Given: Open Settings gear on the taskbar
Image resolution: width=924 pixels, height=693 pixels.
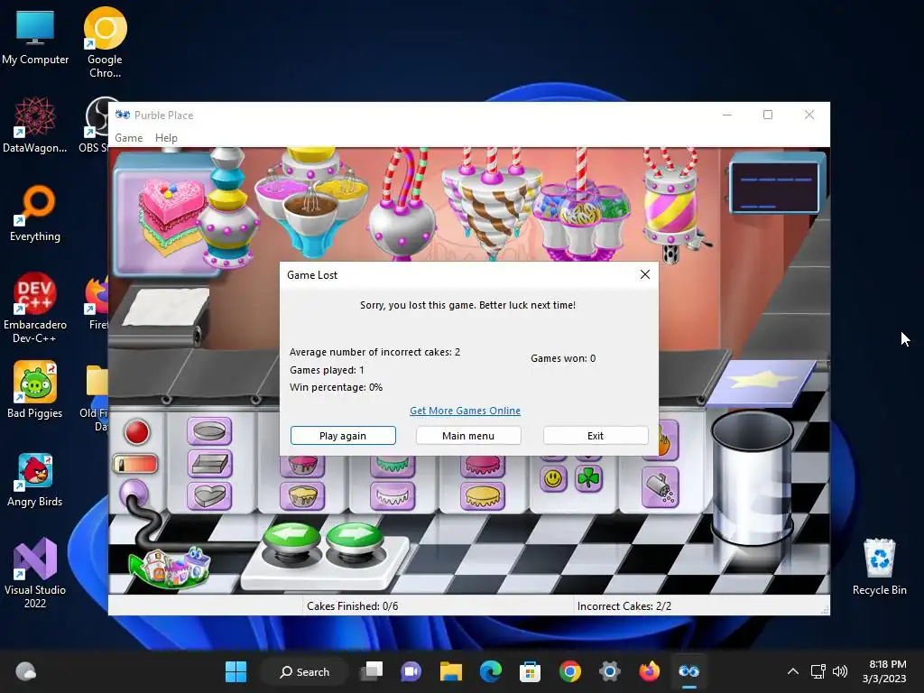Looking at the screenshot, I should coord(609,671).
